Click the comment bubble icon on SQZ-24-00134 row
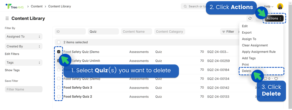This screenshot has height=110, width=292. pos(265,79)
